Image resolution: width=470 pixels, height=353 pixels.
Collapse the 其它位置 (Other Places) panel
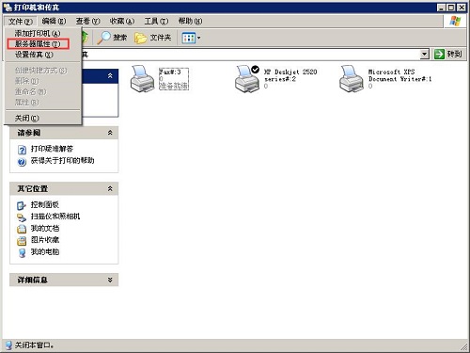tap(110, 188)
